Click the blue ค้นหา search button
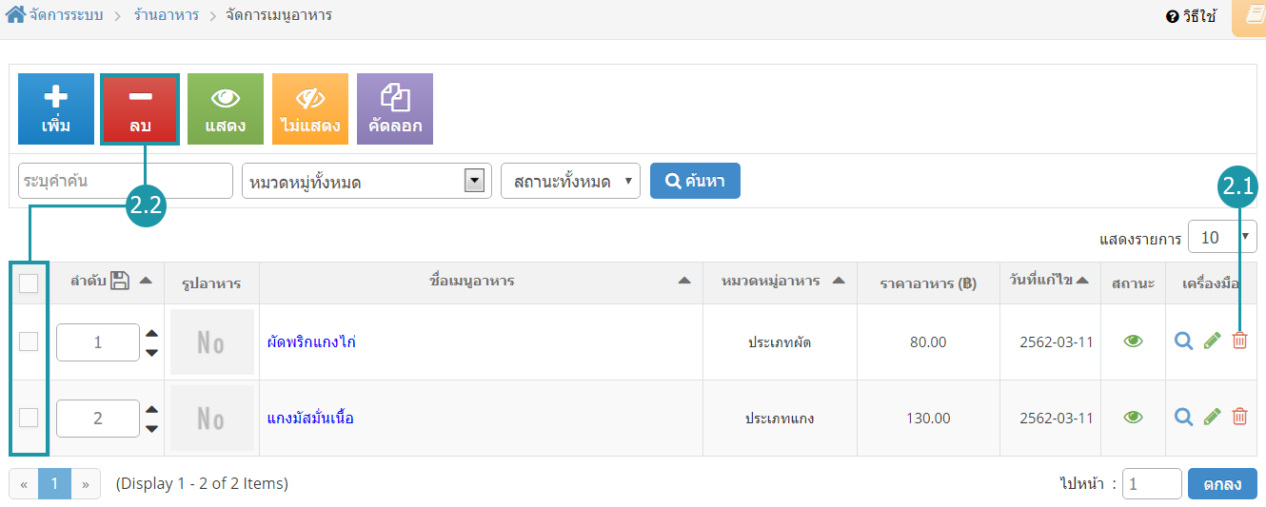This screenshot has height=507, width=1266. click(695, 181)
